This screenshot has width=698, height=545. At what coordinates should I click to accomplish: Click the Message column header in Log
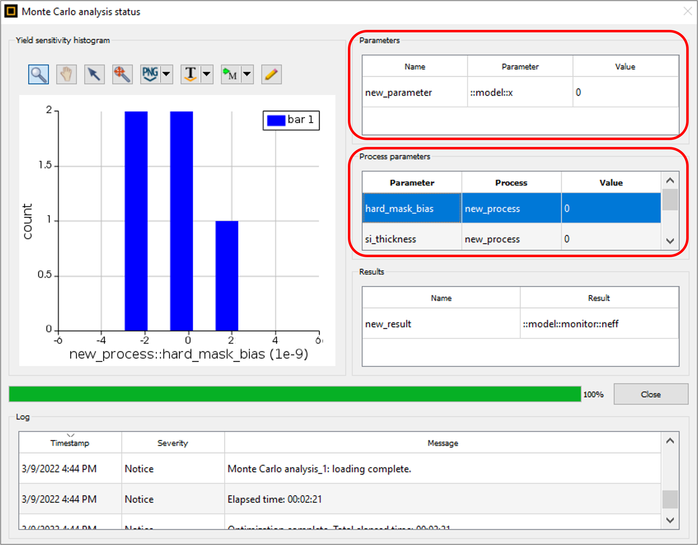click(x=443, y=443)
